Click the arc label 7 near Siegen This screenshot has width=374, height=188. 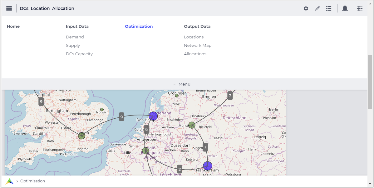point(205,147)
